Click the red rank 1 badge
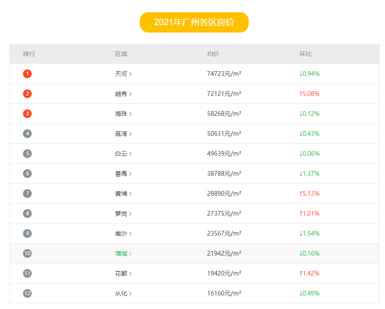 click(27, 74)
